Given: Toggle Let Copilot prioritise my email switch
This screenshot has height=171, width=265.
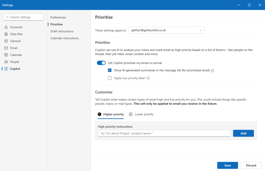Looking at the screenshot, I should [101, 63].
